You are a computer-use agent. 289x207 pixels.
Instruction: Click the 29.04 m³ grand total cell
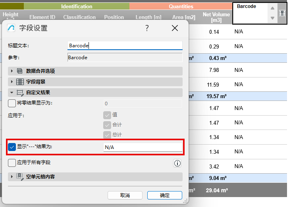pyautogui.click(x=217, y=190)
